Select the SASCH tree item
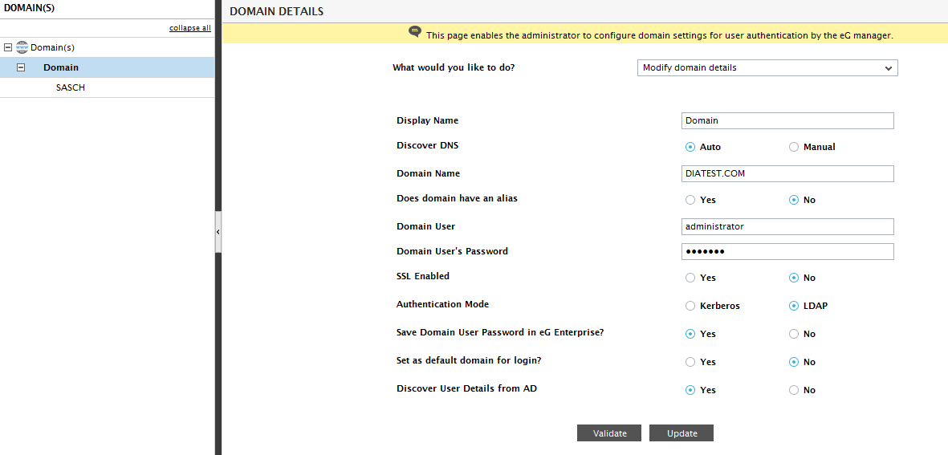Viewport: 948px width, 455px height. [70, 87]
